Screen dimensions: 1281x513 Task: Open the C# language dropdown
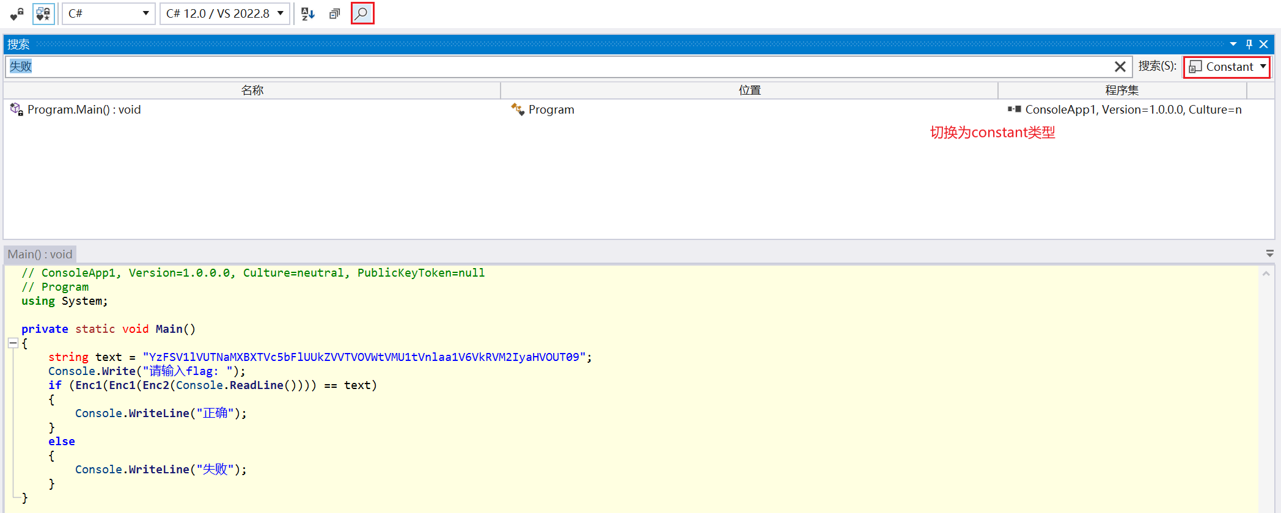[109, 13]
